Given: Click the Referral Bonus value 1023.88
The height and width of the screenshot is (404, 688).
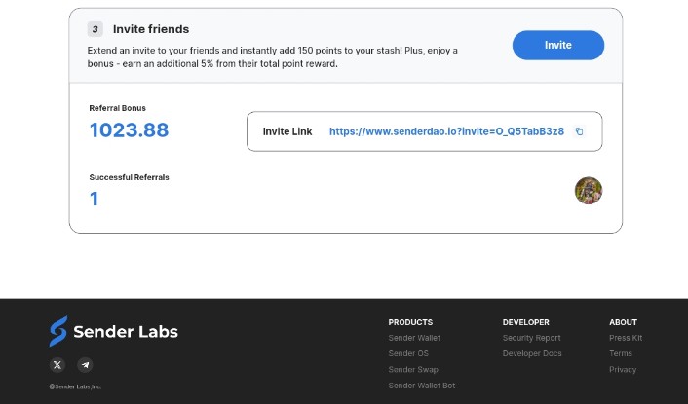Looking at the screenshot, I should click(129, 130).
